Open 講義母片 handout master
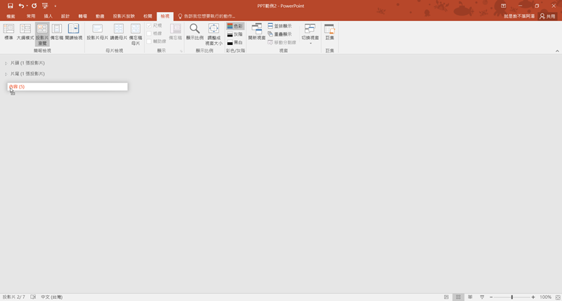562x301 pixels. click(119, 32)
